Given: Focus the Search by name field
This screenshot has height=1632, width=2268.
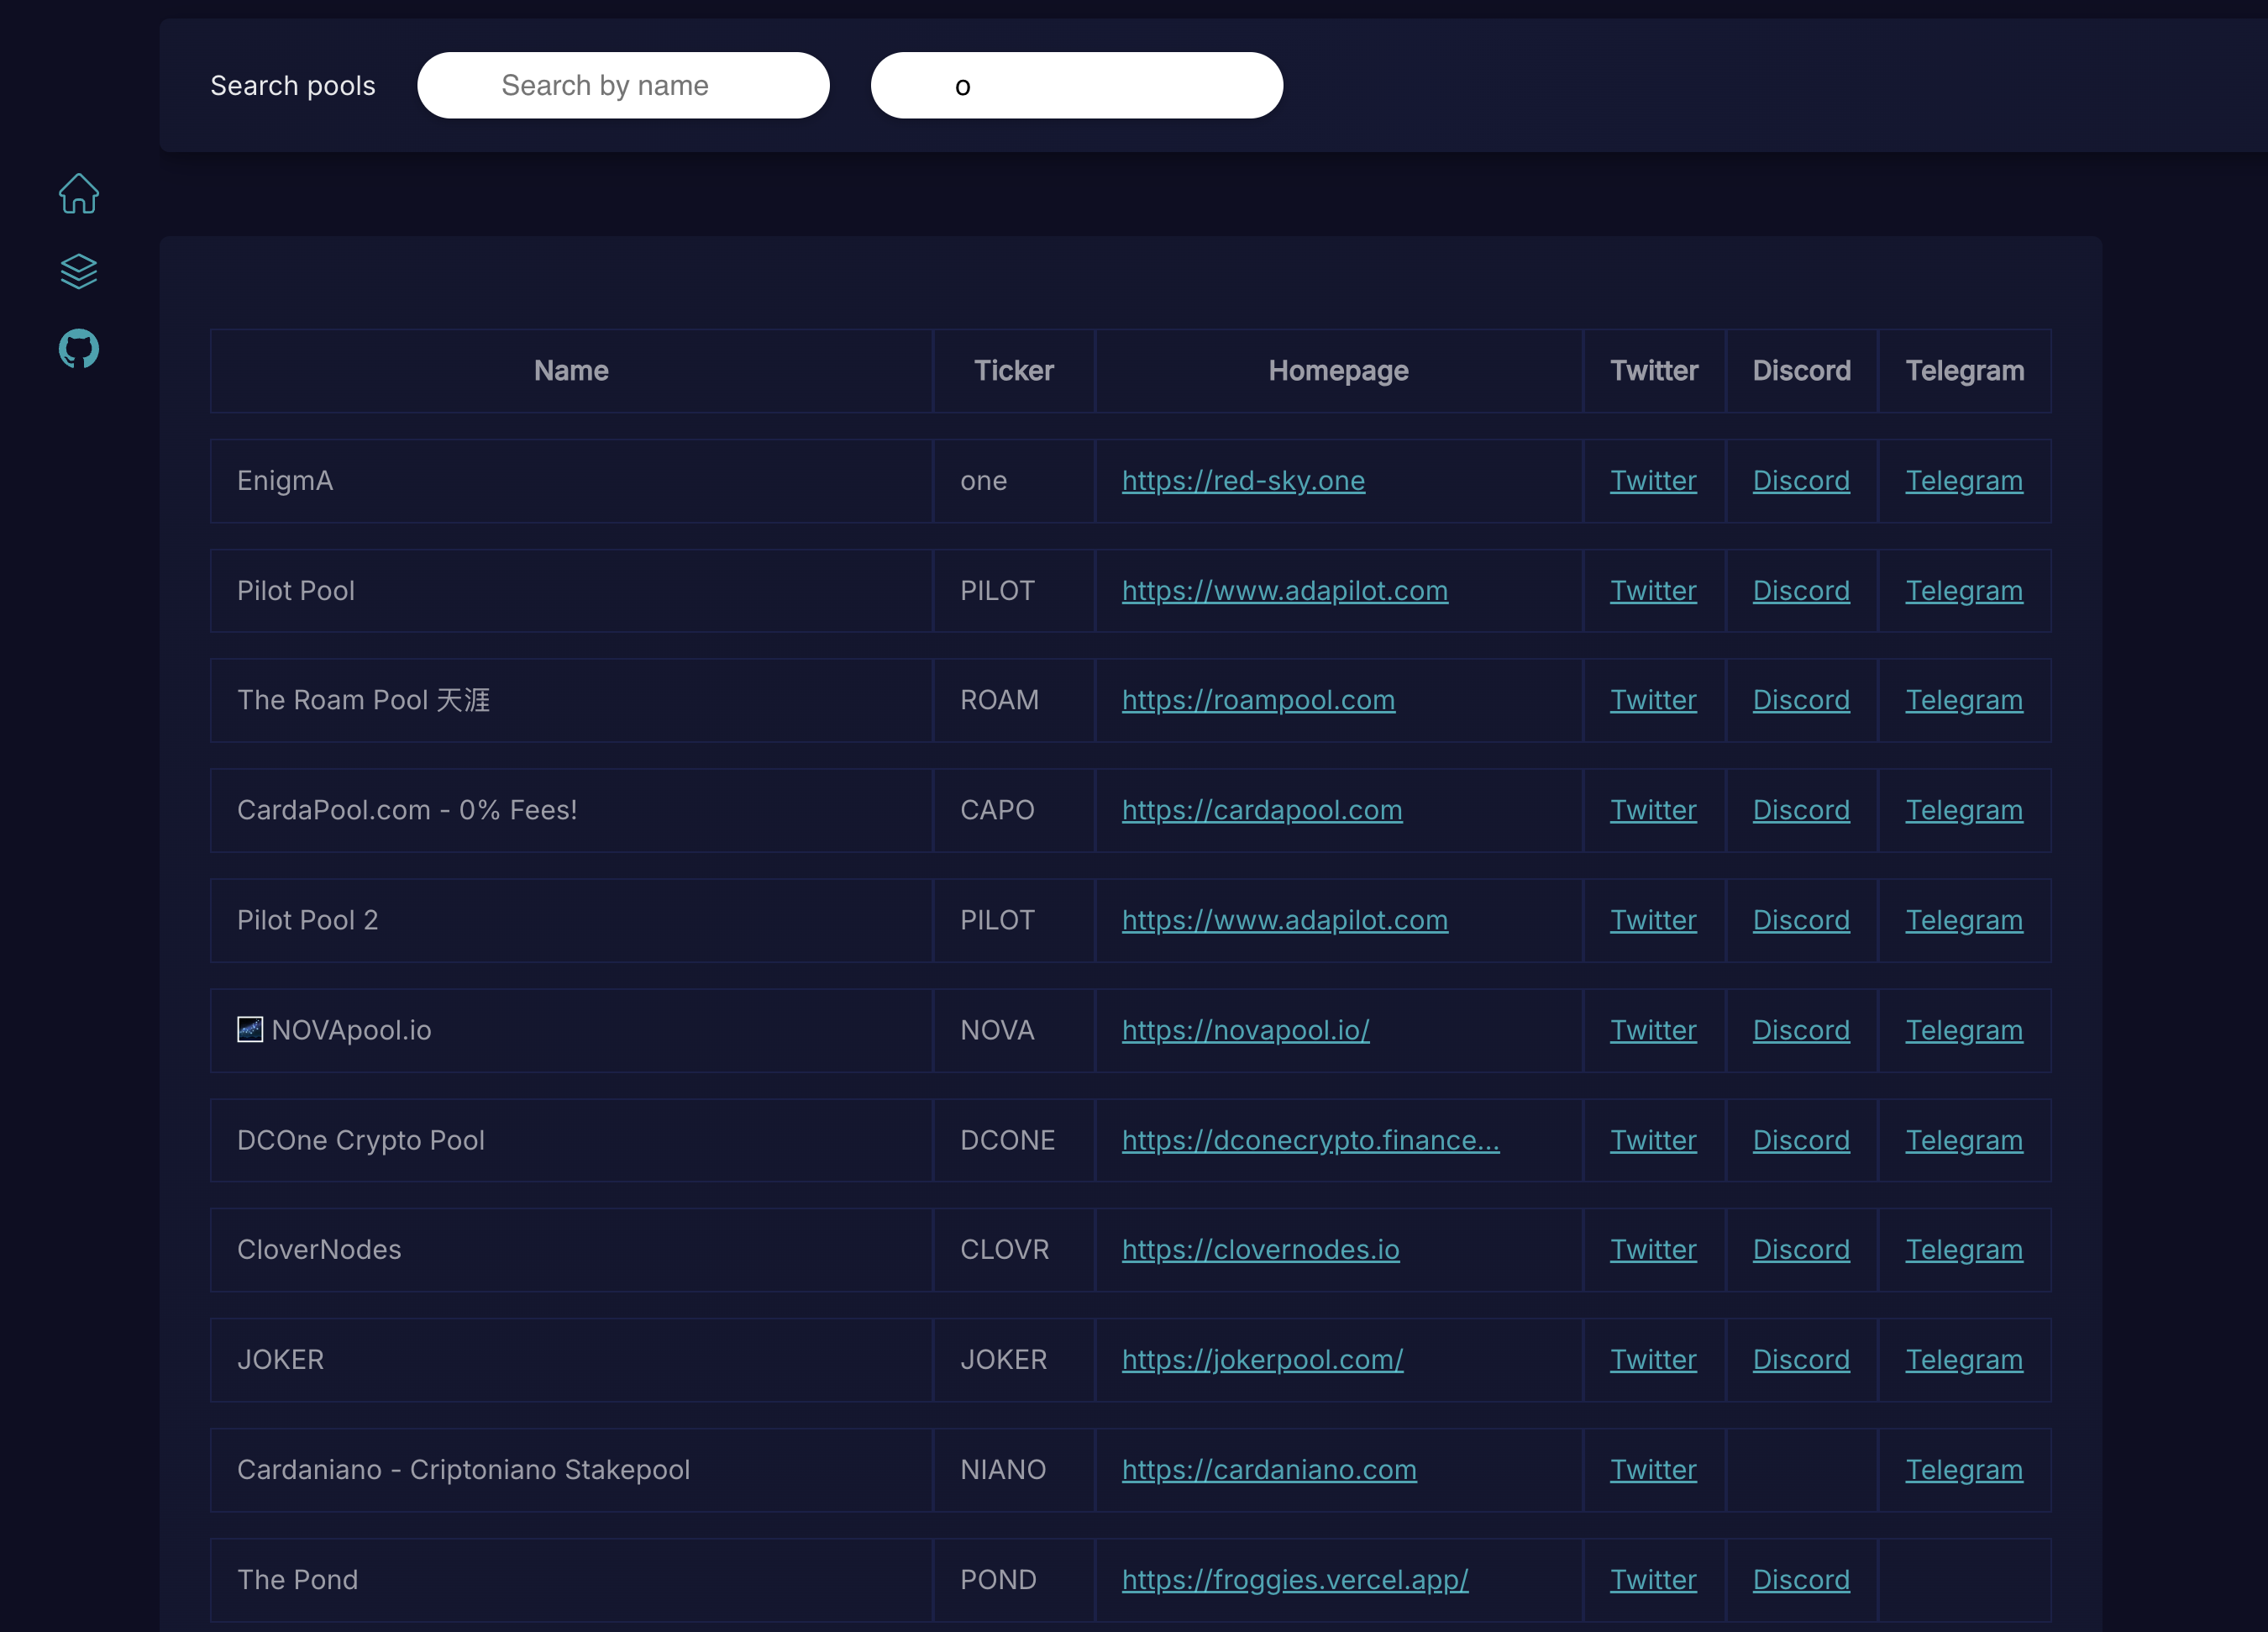Looking at the screenshot, I should click(622, 86).
